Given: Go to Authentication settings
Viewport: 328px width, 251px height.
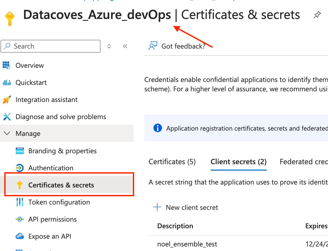Looking at the screenshot, I should coord(51,168).
